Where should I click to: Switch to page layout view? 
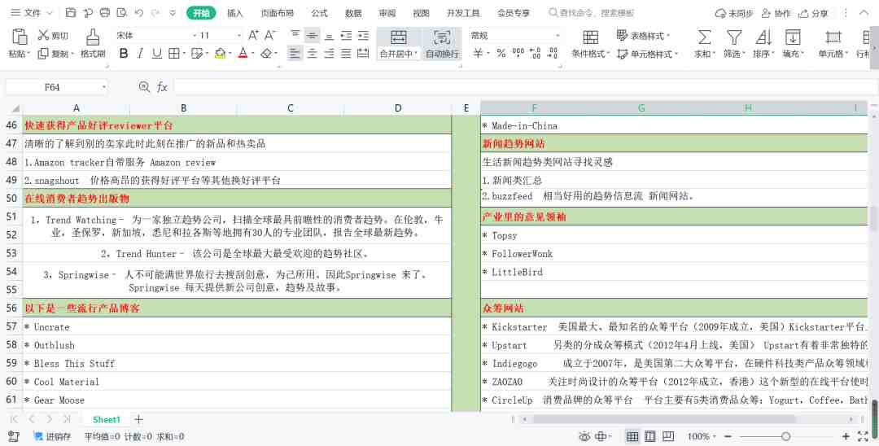[x=649, y=436]
